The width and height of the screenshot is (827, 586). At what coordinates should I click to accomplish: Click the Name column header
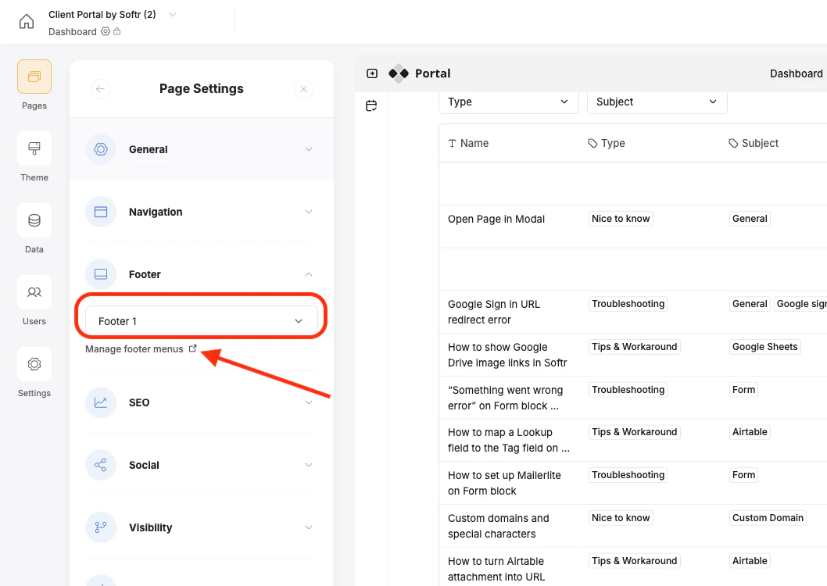(x=468, y=143)
